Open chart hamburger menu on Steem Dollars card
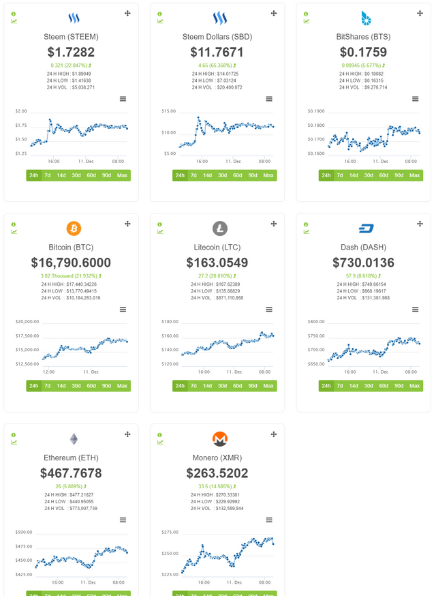The width and height of the screenshot is (436, 596). click(269, 99)
